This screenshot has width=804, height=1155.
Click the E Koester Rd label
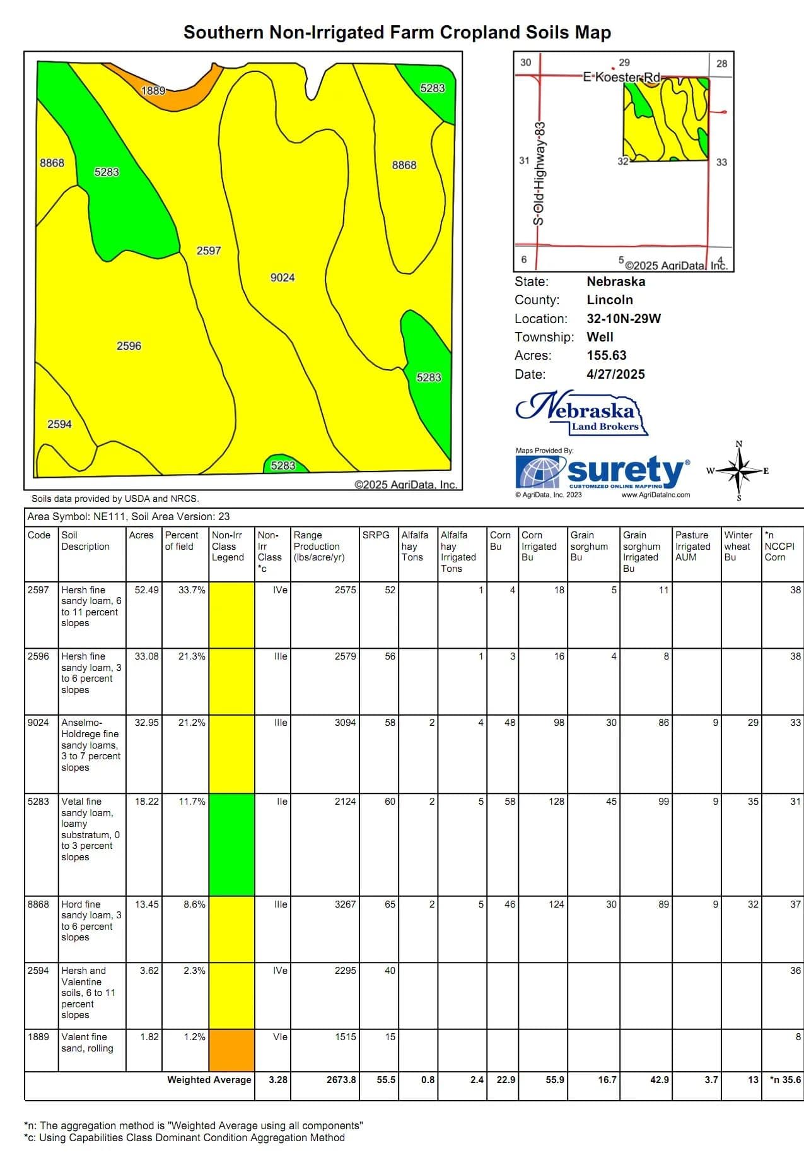621,77
